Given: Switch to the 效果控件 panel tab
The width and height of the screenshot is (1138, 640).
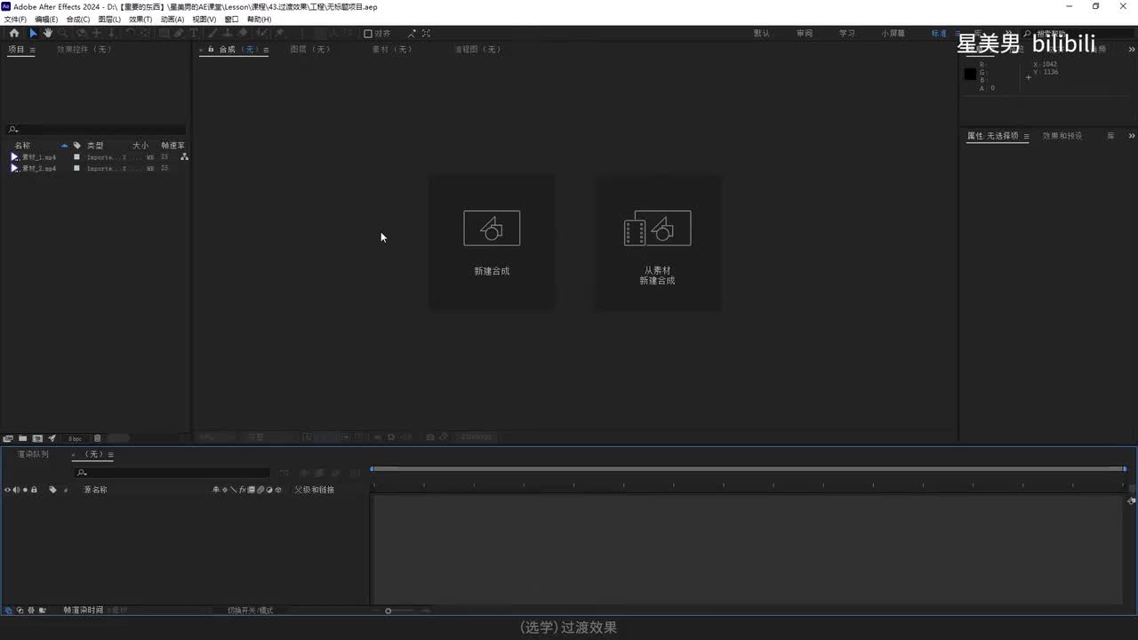Looking at the screenshot, I should [84, 50].
